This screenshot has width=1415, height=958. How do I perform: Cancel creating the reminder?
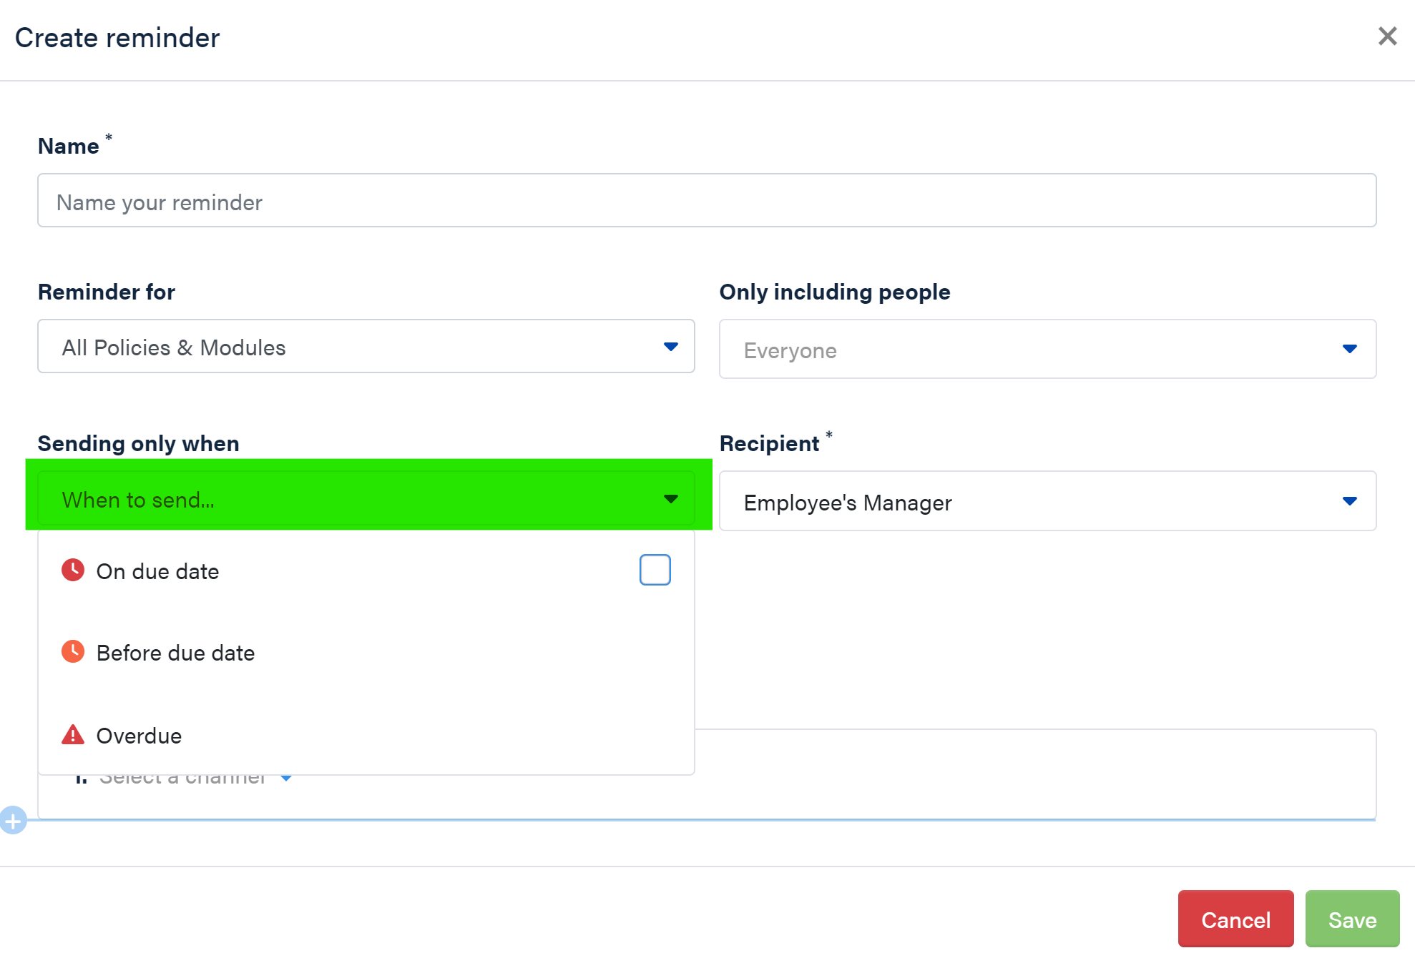1235,919
